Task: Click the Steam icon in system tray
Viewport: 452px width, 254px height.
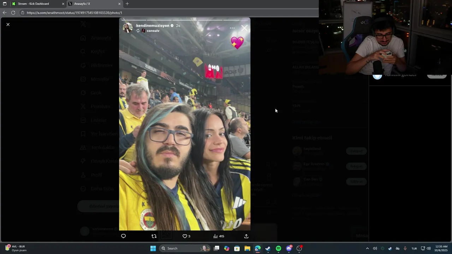Action: [x=390, y=248]
